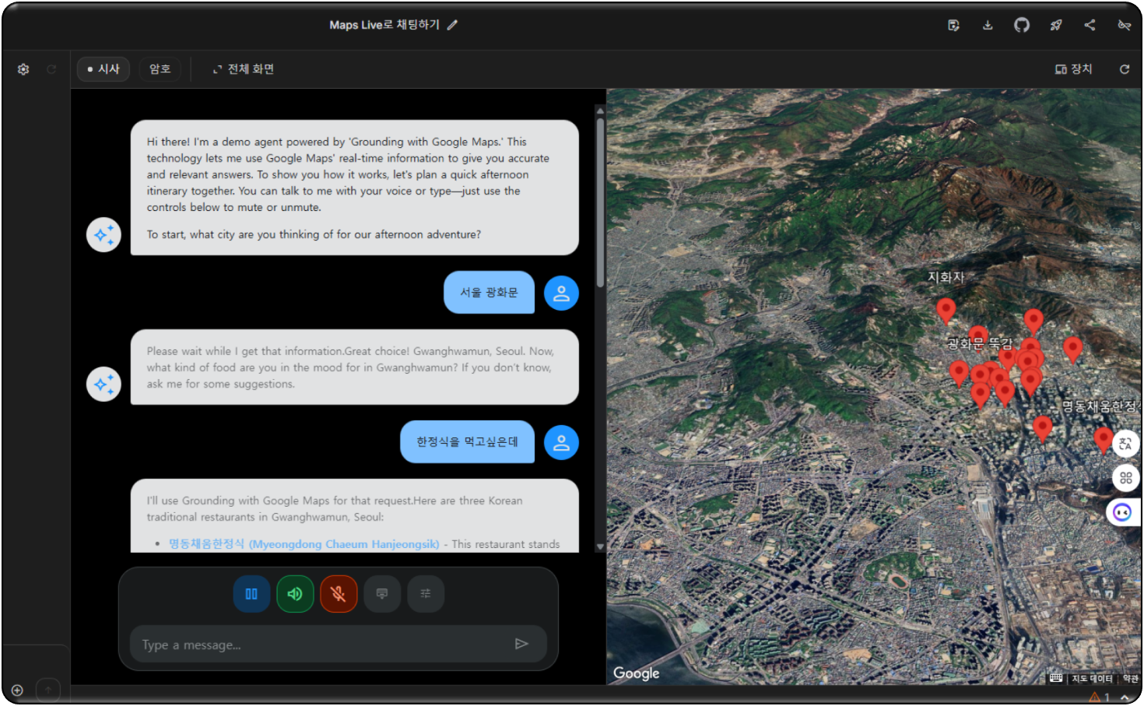Screen dimensions: 1144x706
Task: Click the user avatar next to 한정식을 먹고싶은데
Action: (x=561, y=443)
